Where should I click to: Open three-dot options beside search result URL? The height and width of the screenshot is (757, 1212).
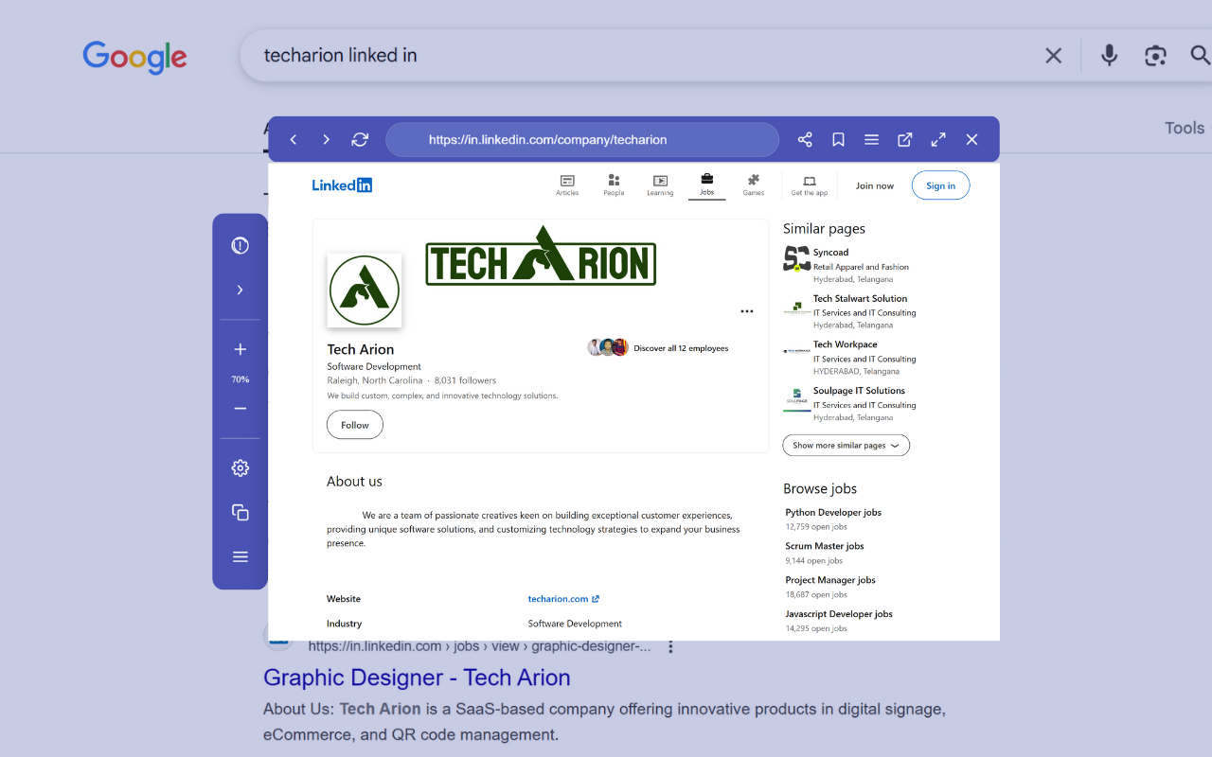point(670,647)
